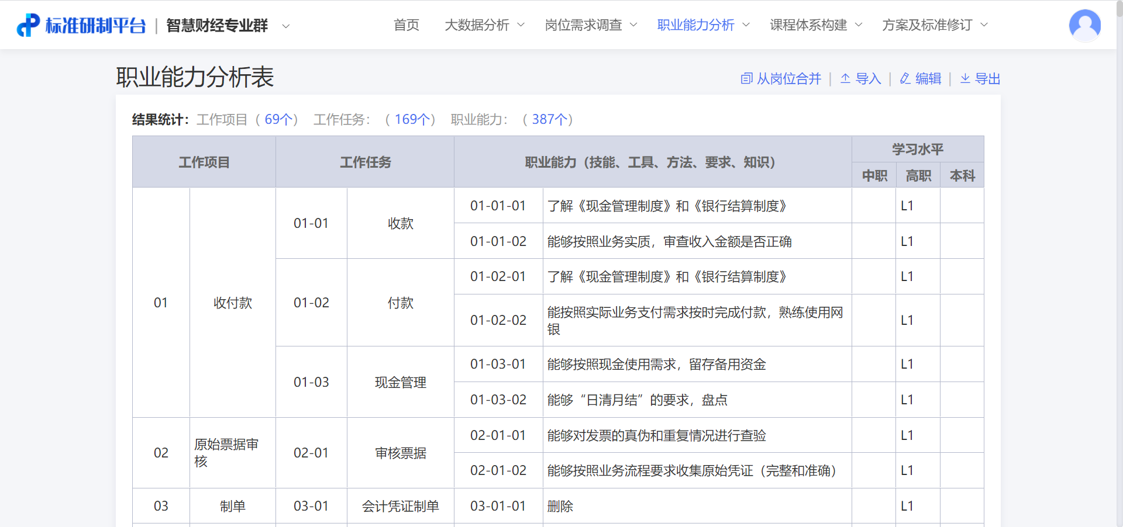The height and width of the screenshot is (527, 1123).
Task: Expand the 职业能力分析 menu chevron
Action: 746,25
